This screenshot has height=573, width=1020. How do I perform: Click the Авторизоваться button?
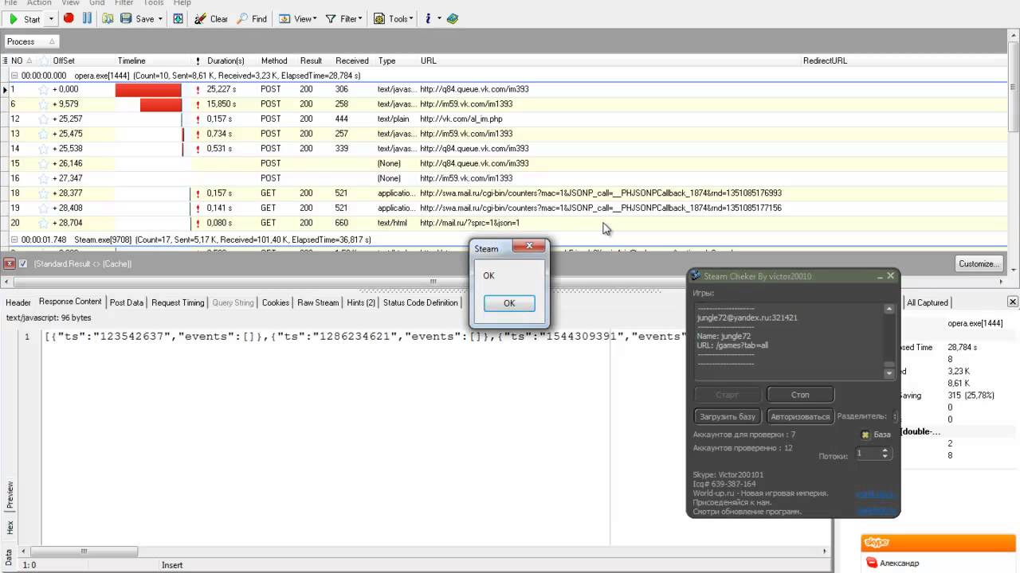pyautogui.click(x=800, y=416)
